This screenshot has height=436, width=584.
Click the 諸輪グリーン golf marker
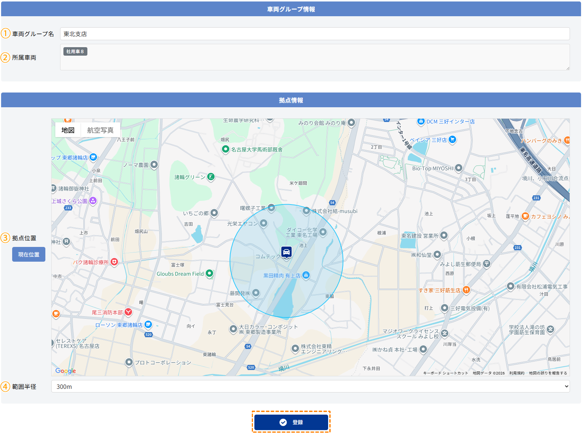211,177
